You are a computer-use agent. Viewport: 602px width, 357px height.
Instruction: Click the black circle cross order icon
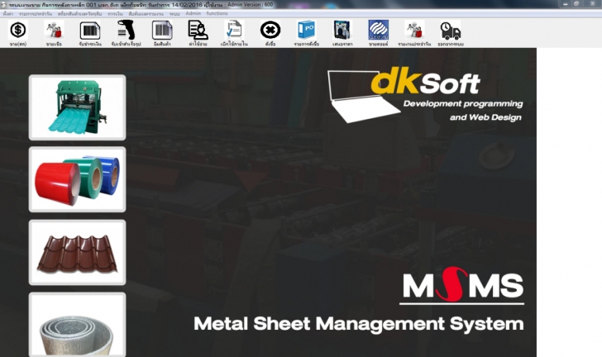click(x=270, y=30)
